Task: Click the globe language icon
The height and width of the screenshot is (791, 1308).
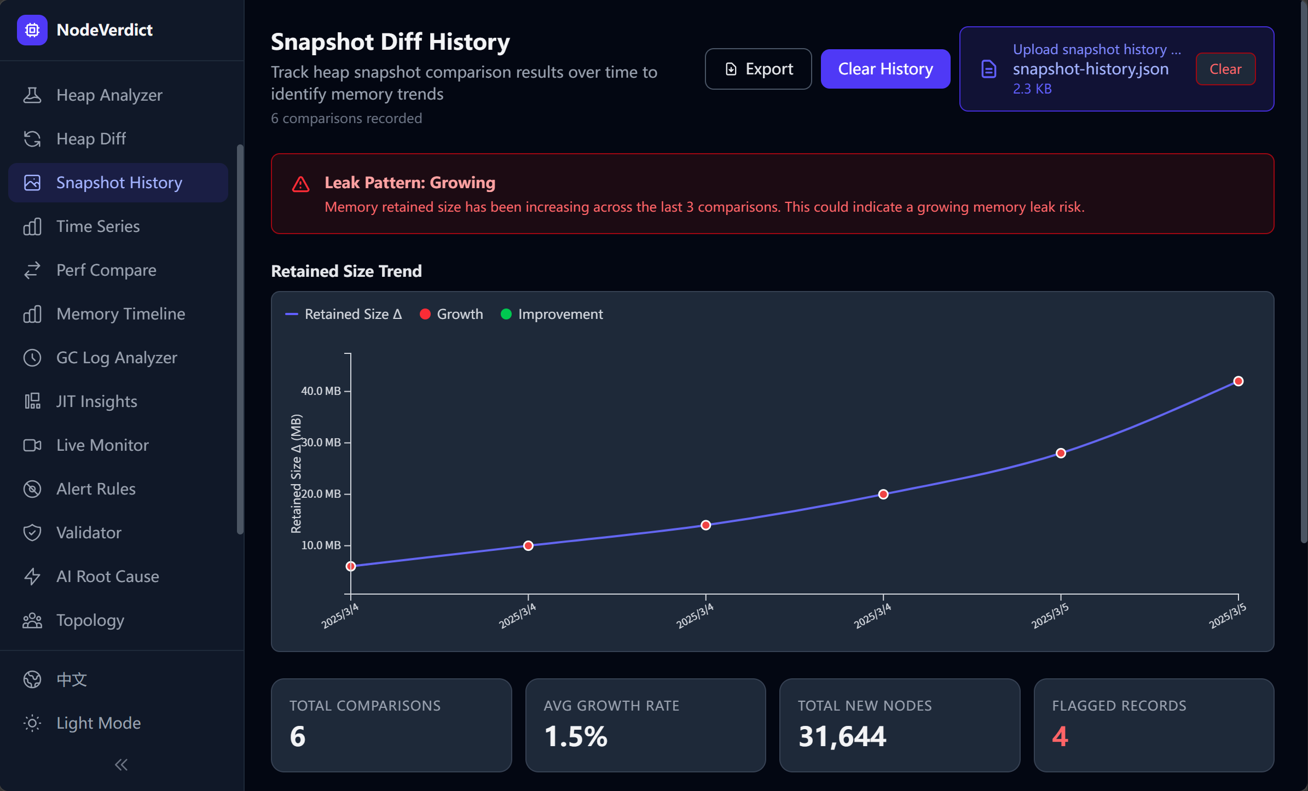Action: [32, 679]
